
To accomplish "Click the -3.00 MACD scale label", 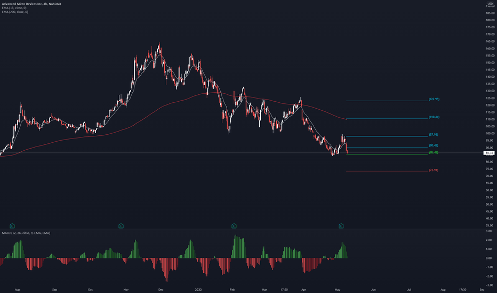I will [488, 286].
